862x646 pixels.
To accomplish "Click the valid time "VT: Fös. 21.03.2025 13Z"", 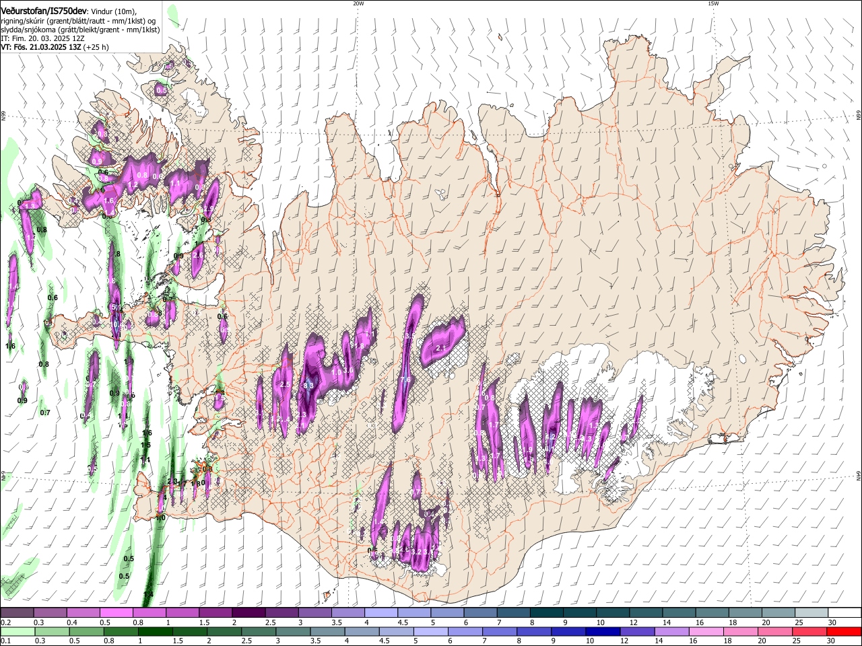I will coord(42,47).
